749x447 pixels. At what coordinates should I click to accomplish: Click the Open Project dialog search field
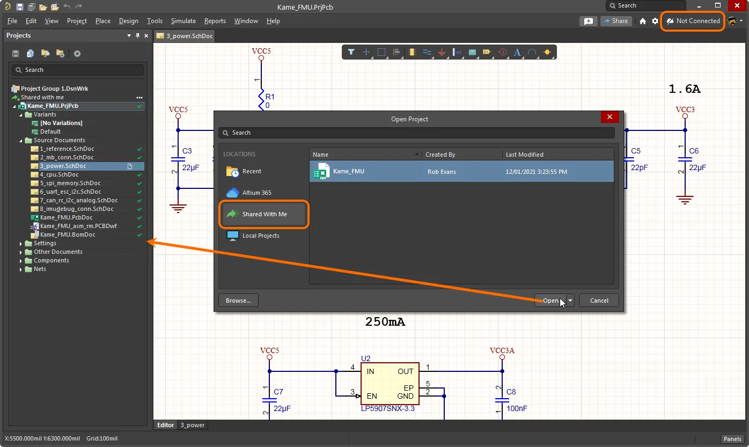coord(417,133)
